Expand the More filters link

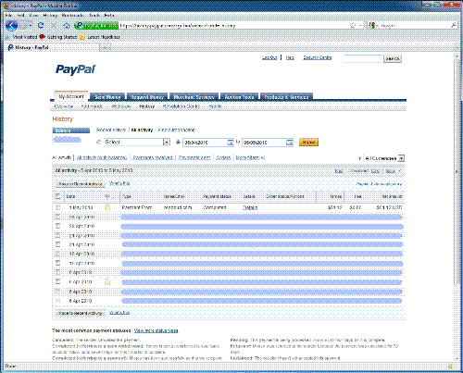point(250,157)
